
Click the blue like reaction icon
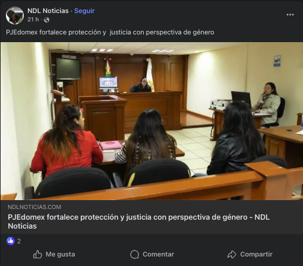(x=11, y=241)
